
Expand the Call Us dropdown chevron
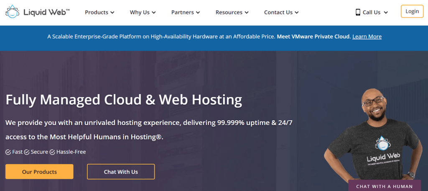pyautogui.click(x=386, y=13)
